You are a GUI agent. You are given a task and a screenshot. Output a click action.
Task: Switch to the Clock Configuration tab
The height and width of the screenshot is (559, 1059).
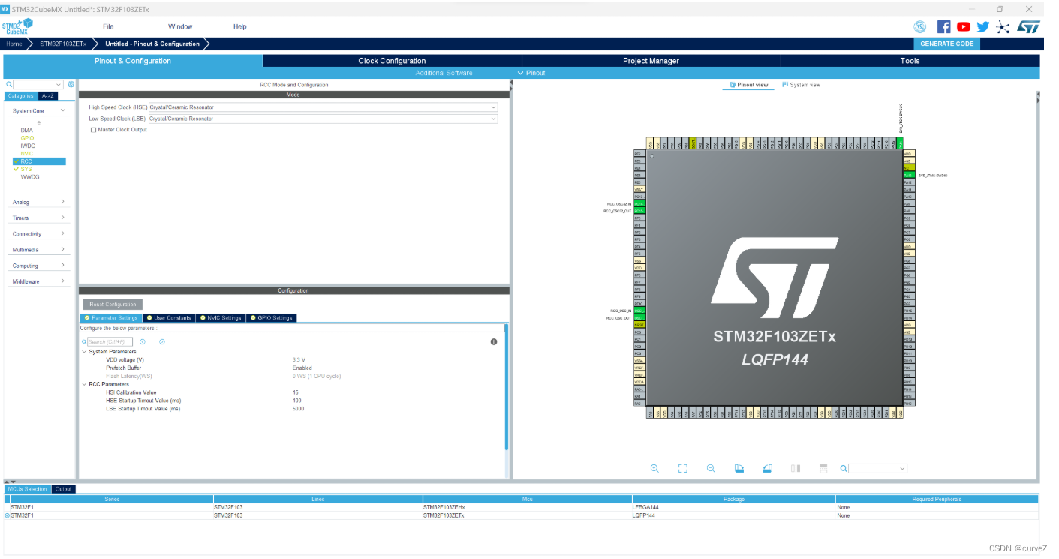pos(392,61)
